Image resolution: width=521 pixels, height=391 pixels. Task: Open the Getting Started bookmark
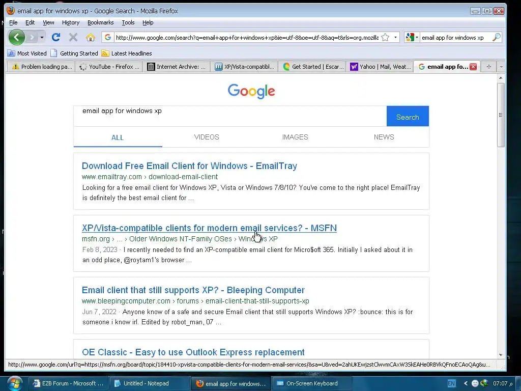coord(74,53)
